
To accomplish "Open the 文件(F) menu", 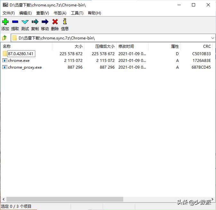I will [x=9, y=13].
